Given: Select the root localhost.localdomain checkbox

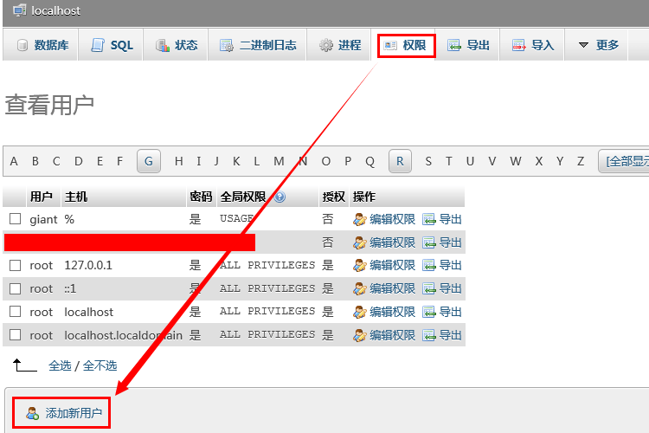Looking at the screenshot, I should tap(15, 334).
